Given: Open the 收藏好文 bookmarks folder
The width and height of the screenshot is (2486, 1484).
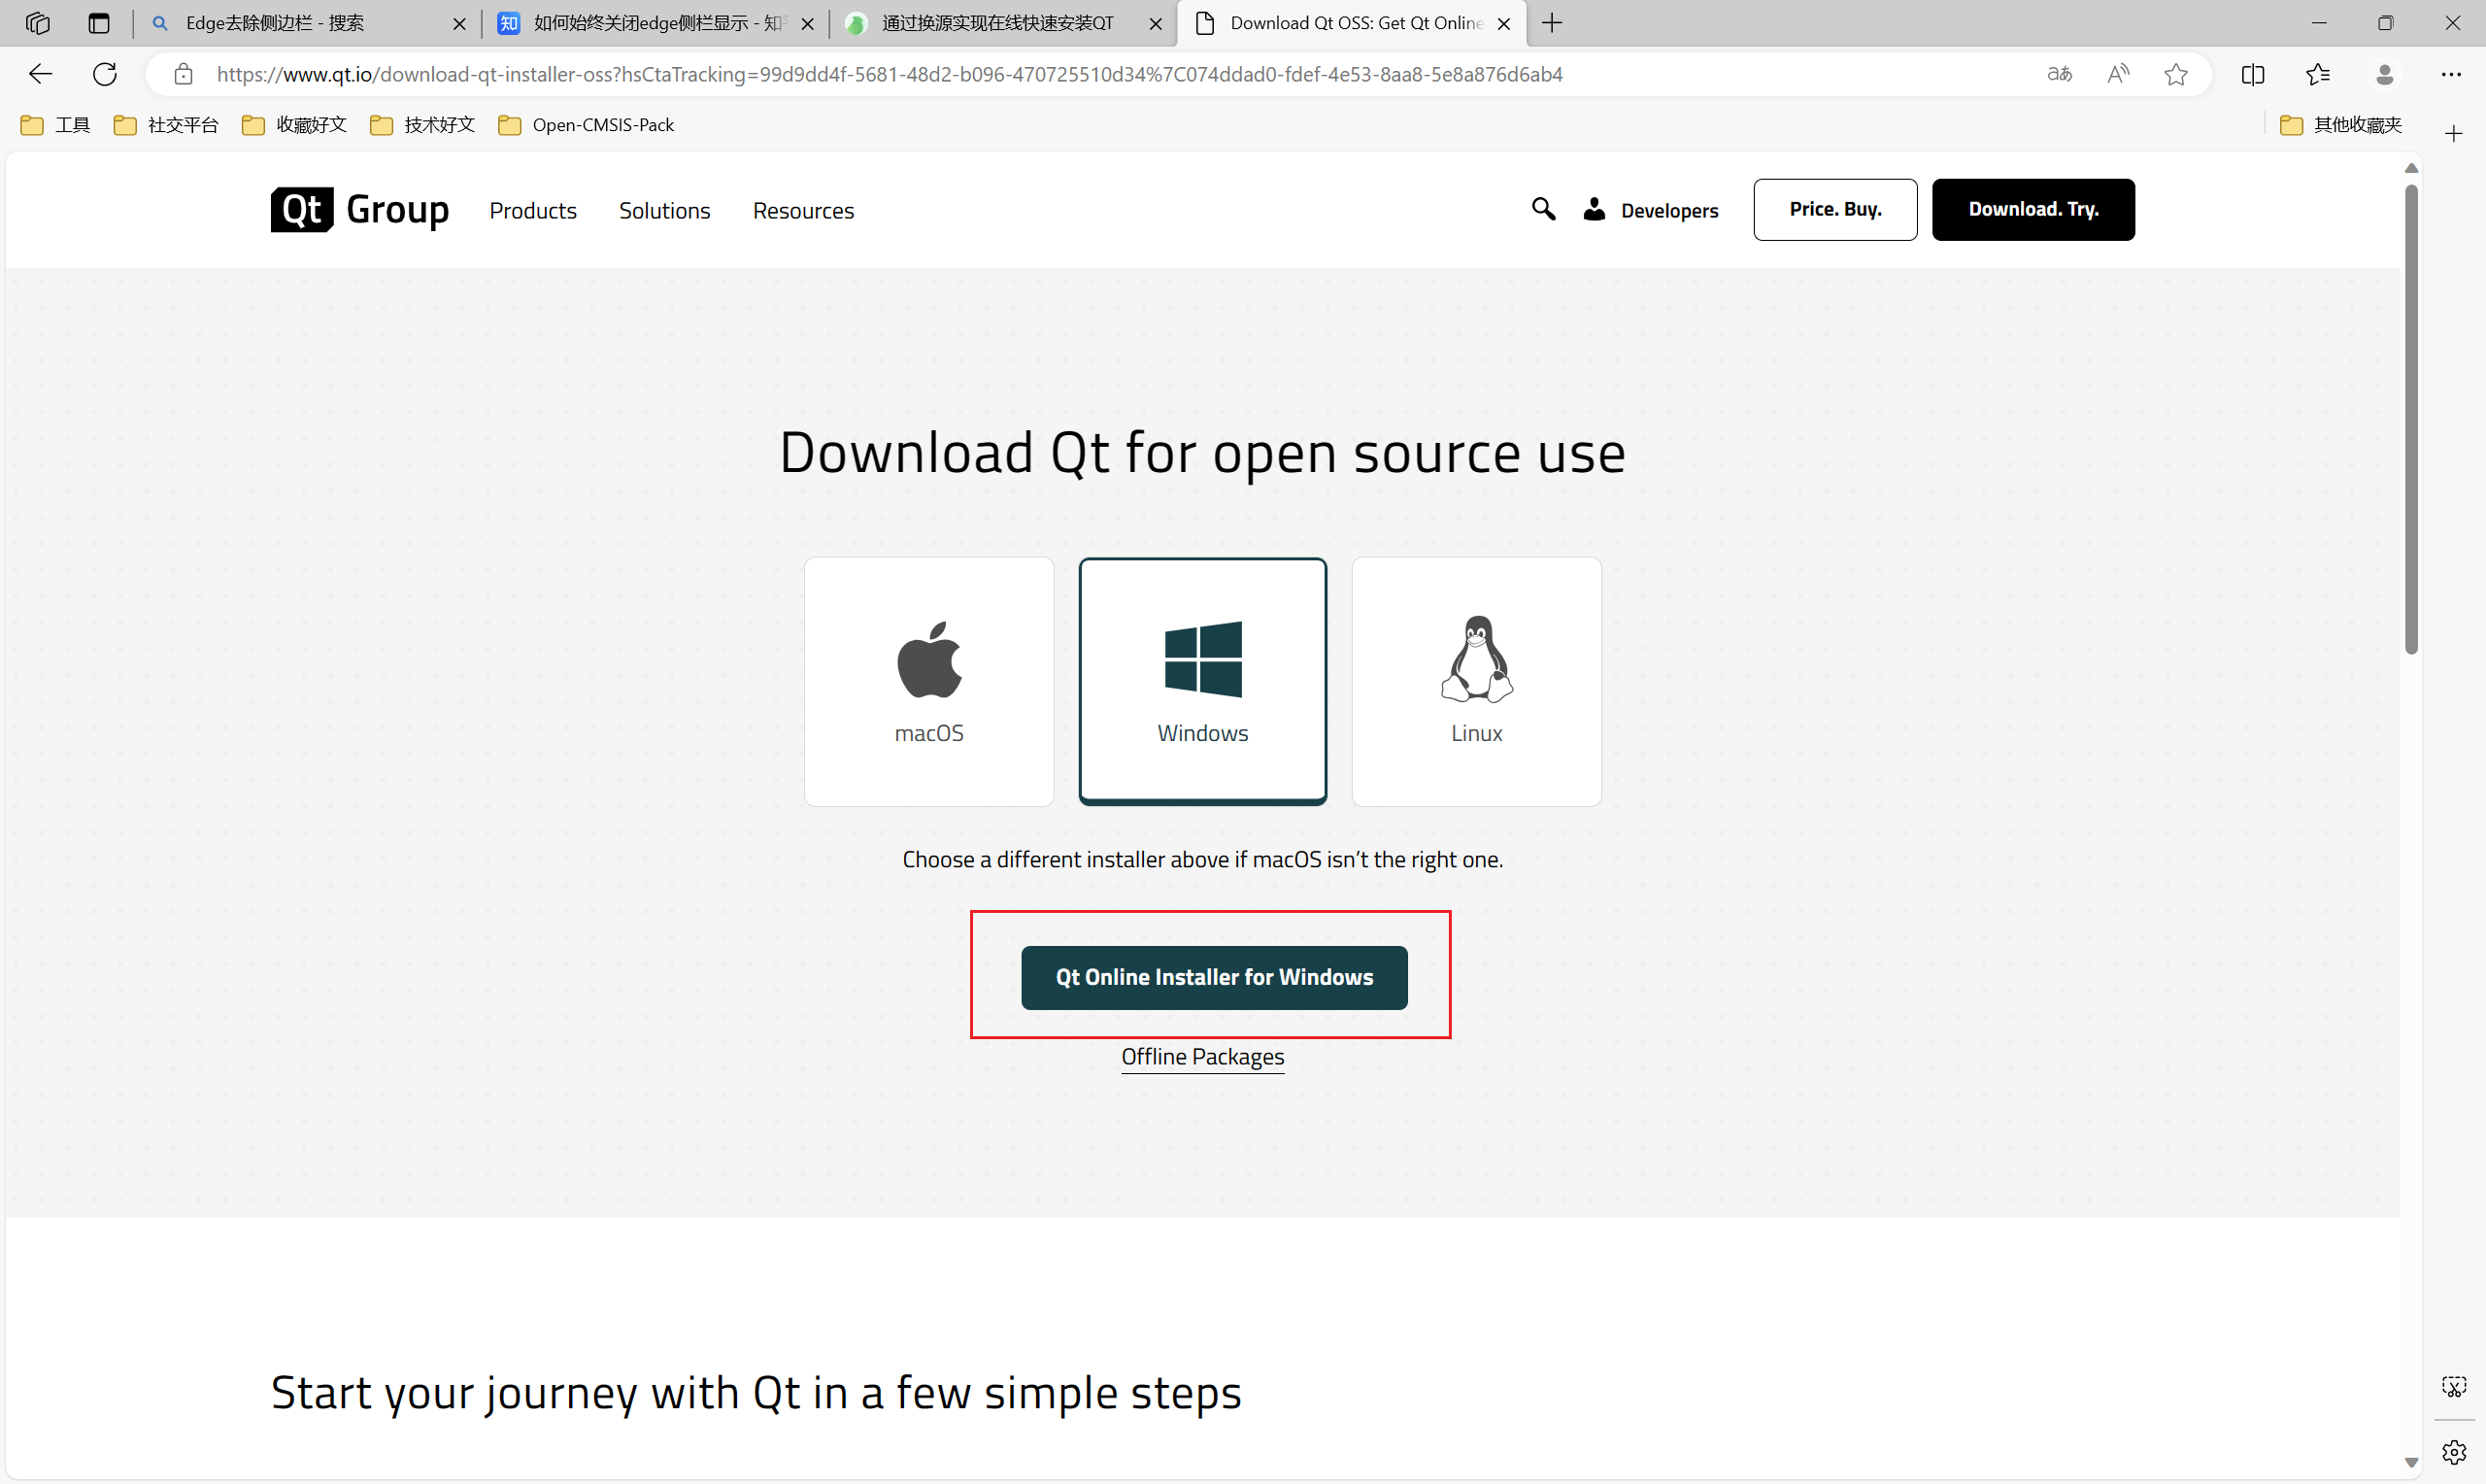Looking at the screenshot, I should 295,125.
